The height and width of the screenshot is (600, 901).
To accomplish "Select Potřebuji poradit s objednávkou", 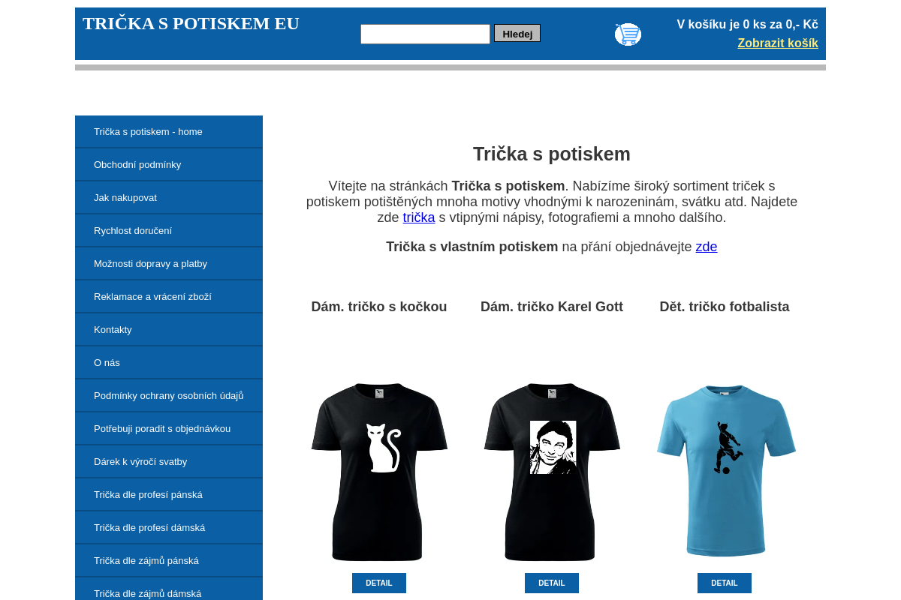I will [169, 428].
